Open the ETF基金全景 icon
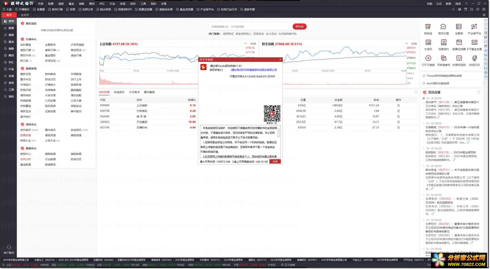Screen dimensions: 490x269 coord(474,43)
